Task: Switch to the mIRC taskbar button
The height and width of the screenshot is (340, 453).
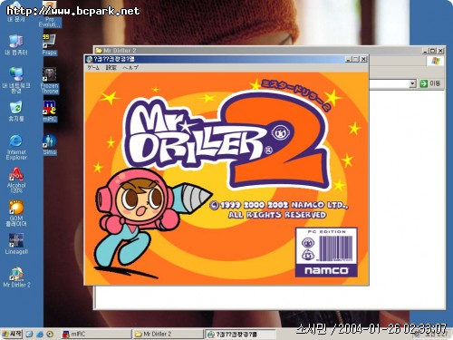Action: tap(96, 335)
